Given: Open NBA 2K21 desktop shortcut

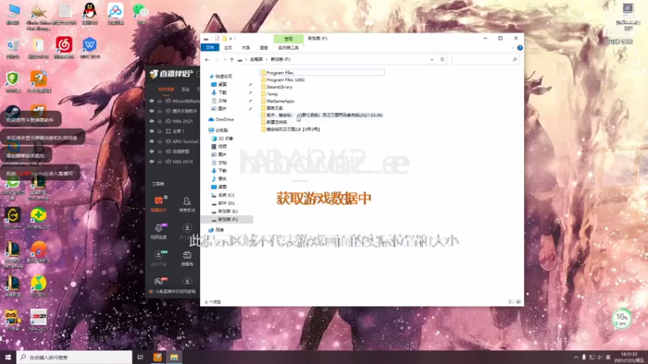Looking at the screenshot, I should click(x=38, y=320).
